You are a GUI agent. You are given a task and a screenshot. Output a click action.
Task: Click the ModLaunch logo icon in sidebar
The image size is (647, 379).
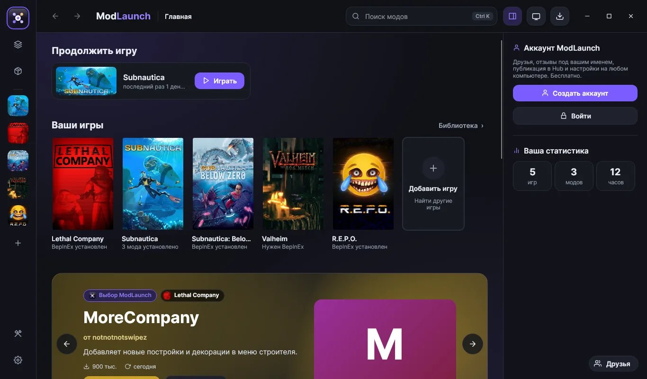point(18,18)
